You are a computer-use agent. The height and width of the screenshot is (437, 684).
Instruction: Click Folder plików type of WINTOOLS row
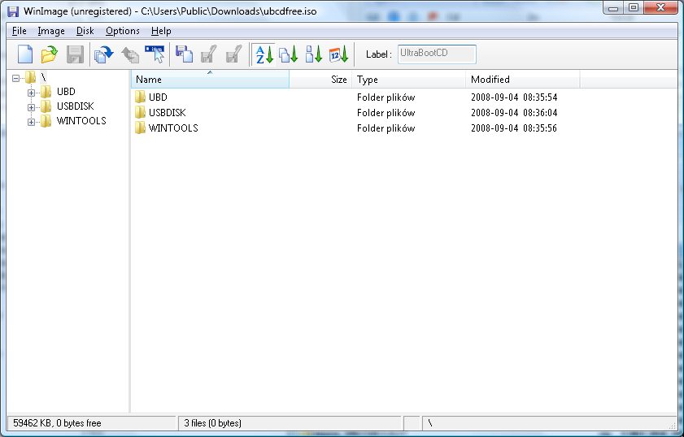[386, 128]
